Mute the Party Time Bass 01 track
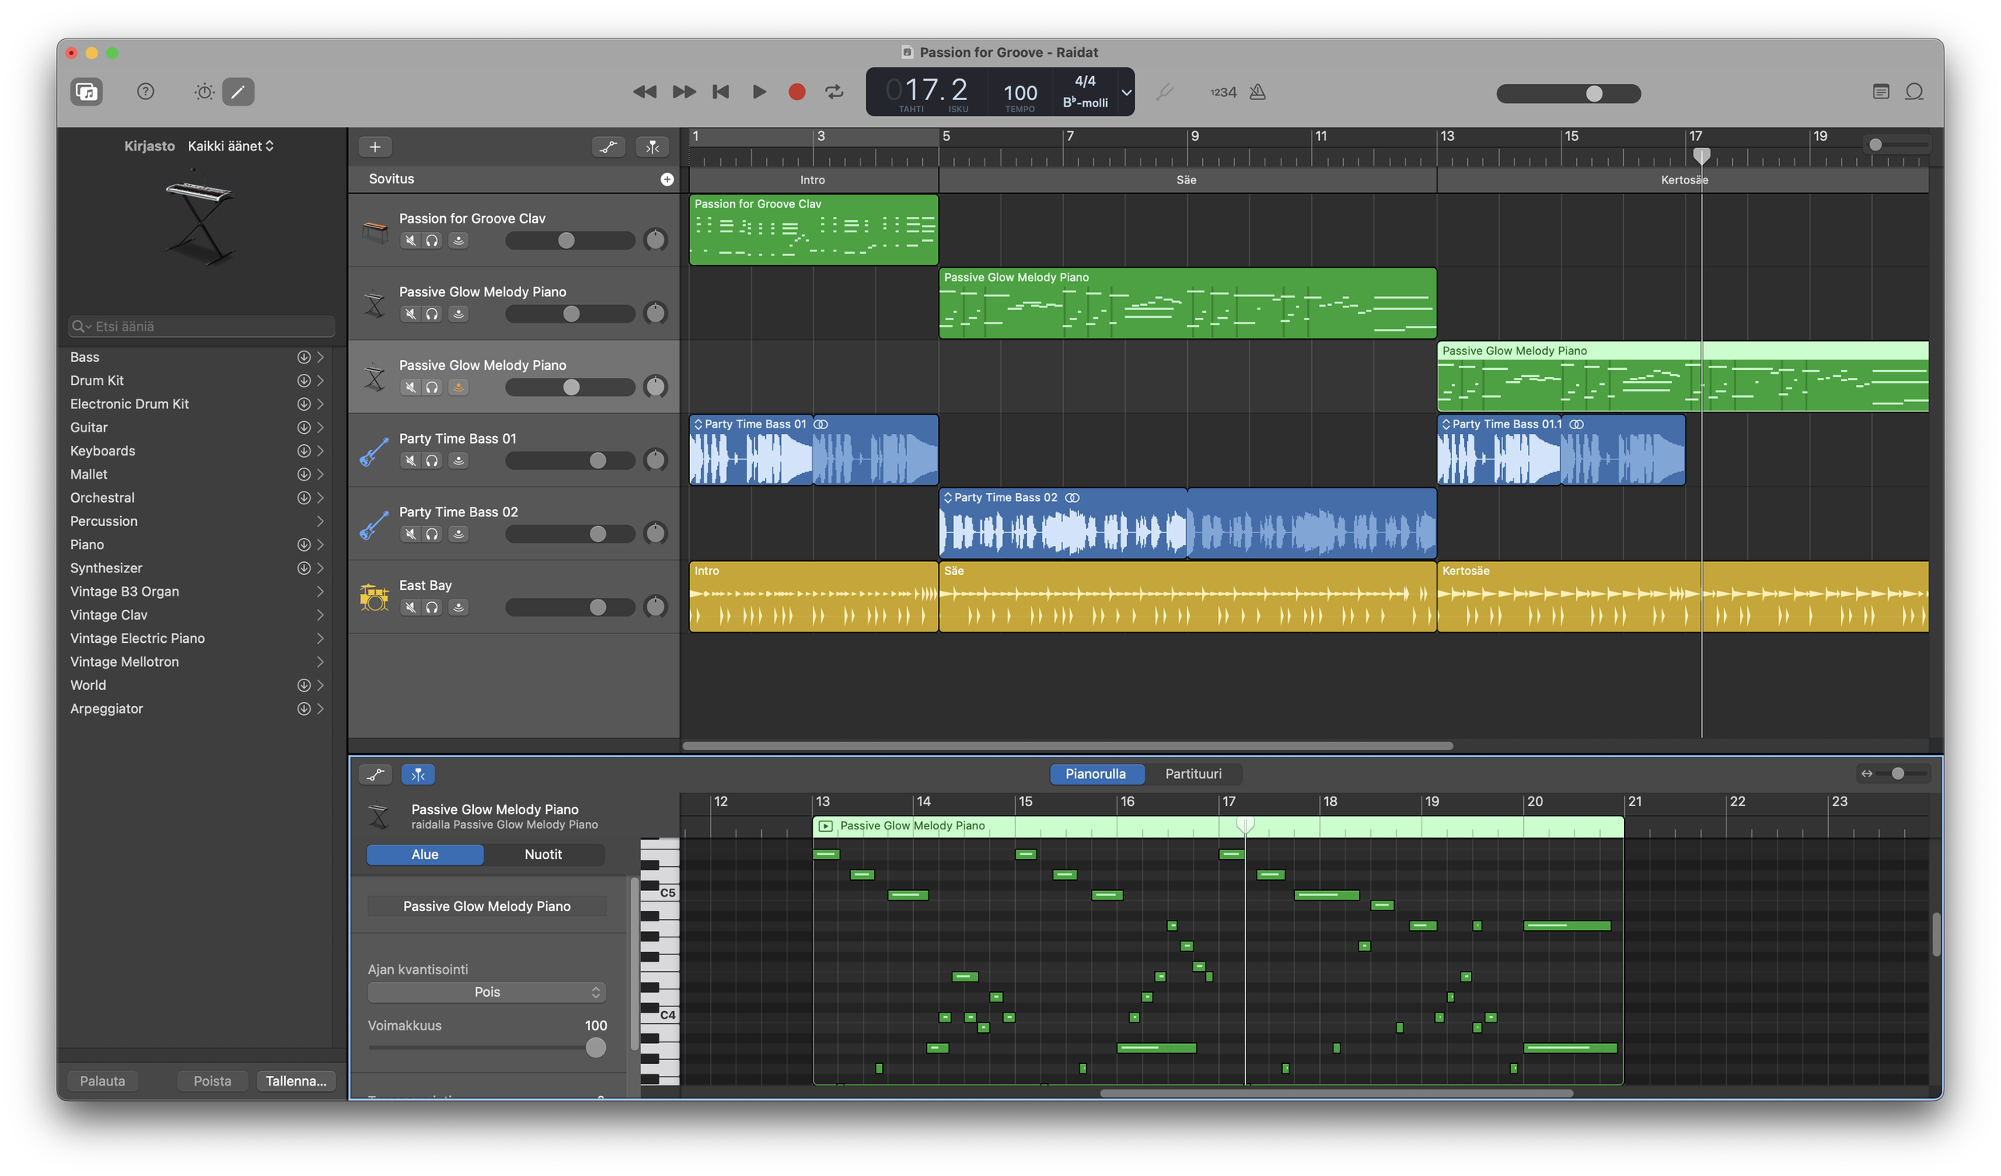 [410, 460]
